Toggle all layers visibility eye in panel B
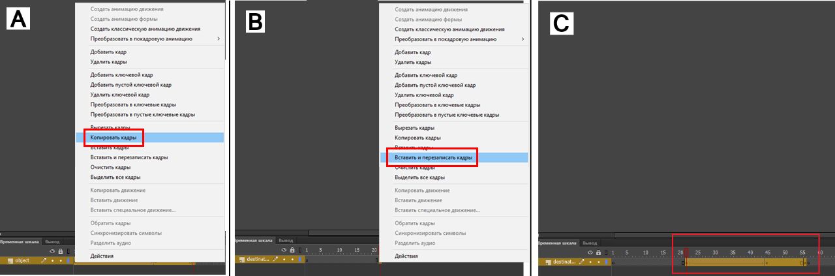 coord(284,250)
